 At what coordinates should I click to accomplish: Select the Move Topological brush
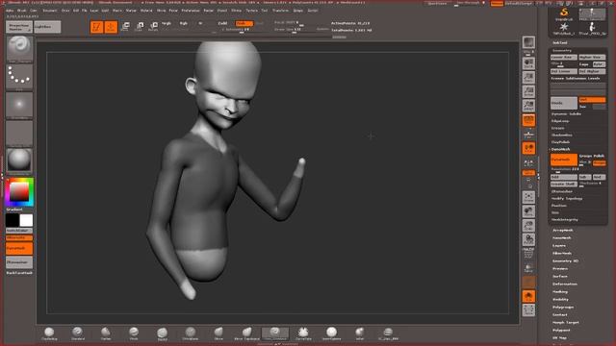click(x=246, y=334)
